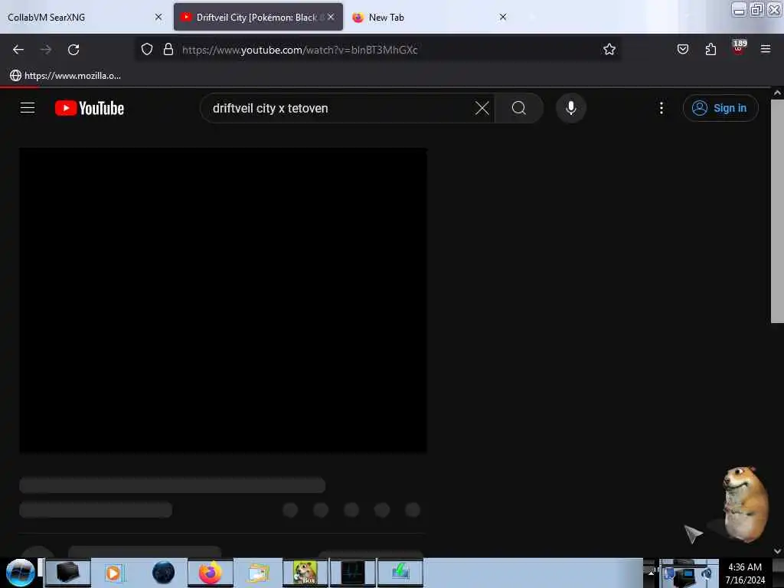Switch to Firefox in taskbar
Viewport: 784px width, 588px height.
tap(210, 573)
